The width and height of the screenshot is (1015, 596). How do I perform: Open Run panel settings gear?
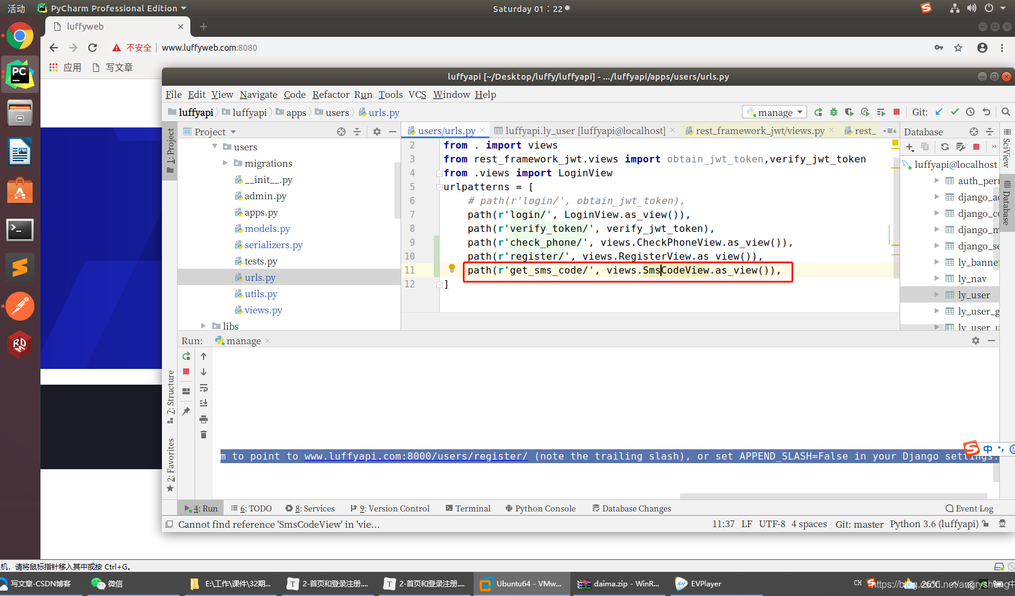point(976,341)
